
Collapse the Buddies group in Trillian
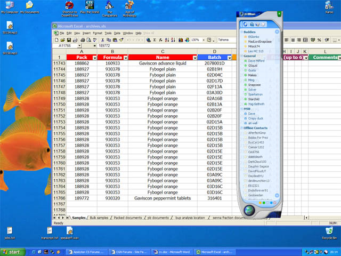[241, 32]
